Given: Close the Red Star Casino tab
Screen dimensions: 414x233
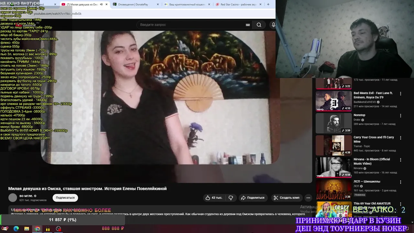Looking at the screenshot, I should pyautogui.click(x=260, y=5).
